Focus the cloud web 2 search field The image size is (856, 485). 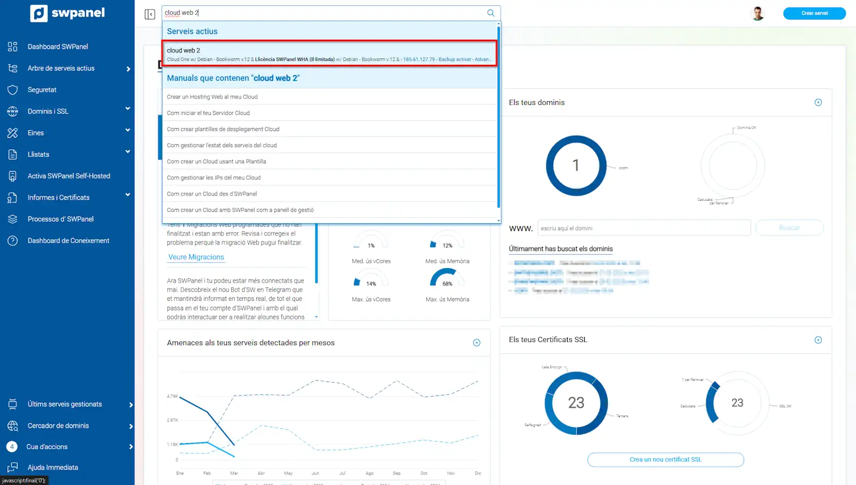point(331,13)
